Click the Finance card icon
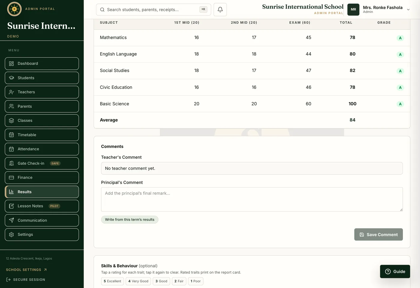The width and height of the screenshot is (420, 288). (11, 178)
